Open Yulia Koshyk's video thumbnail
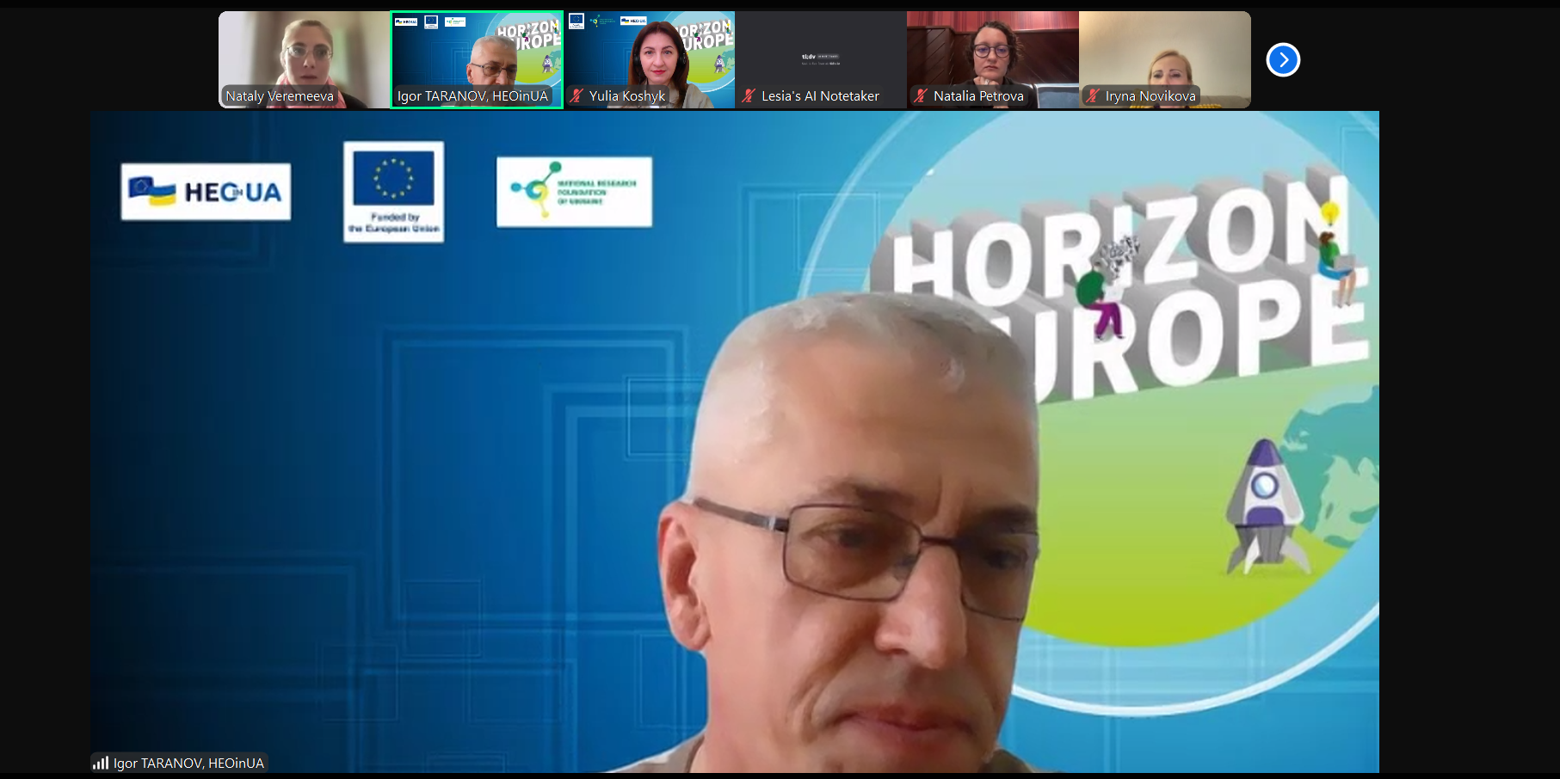The width and height of the screenshot is (1560, 779). [649, 59]
